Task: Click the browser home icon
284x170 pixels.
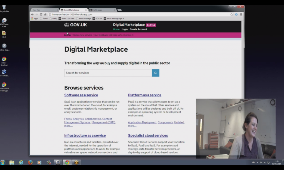Action: pyautogui.click(x=45, y=14)
